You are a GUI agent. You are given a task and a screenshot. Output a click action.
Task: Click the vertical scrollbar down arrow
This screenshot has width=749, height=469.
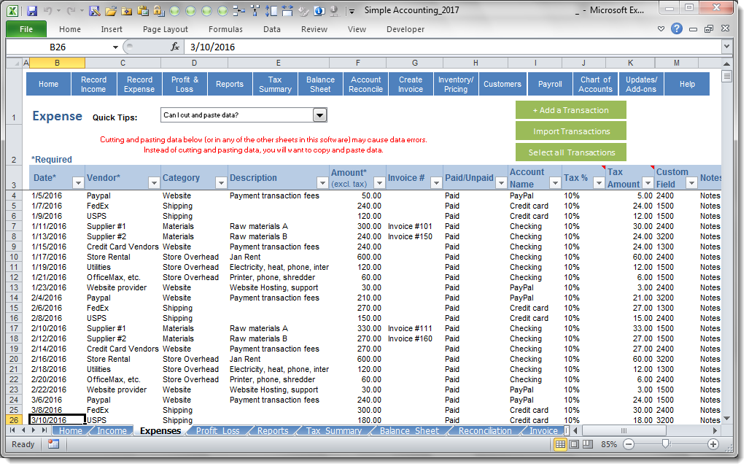click(x=726, y=419)
